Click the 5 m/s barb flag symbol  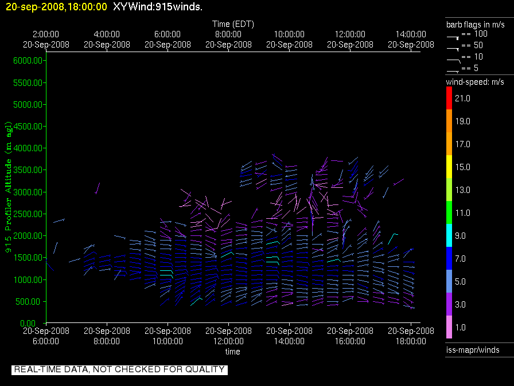[453, 72]
